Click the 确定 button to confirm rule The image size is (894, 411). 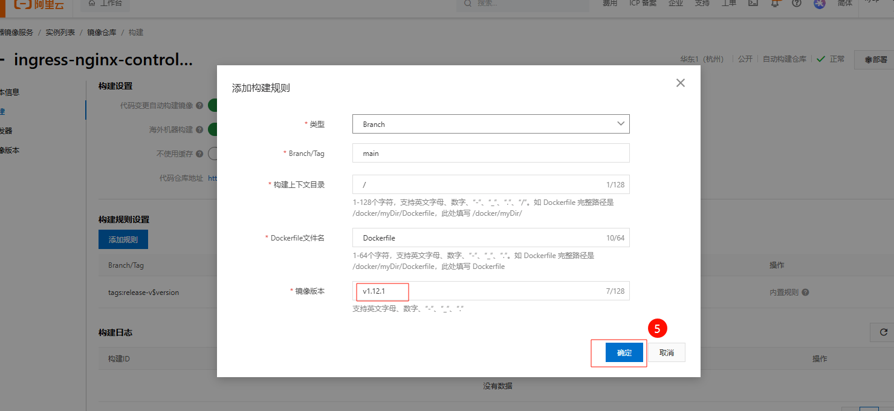coord(624,353)
